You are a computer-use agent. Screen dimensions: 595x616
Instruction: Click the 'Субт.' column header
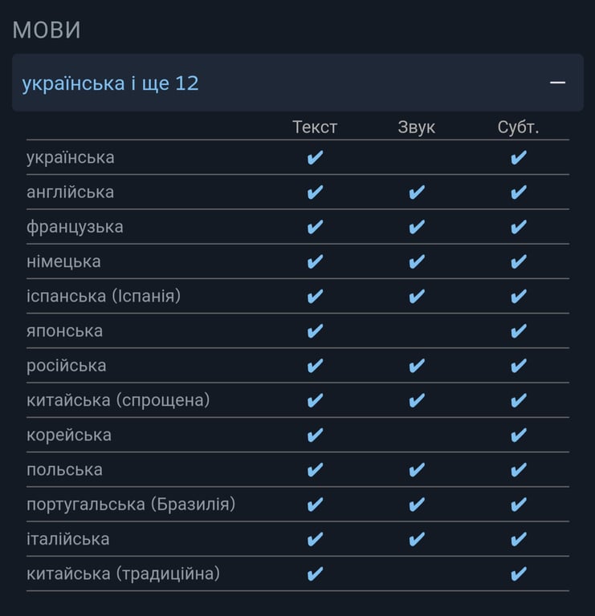point(518,128)
